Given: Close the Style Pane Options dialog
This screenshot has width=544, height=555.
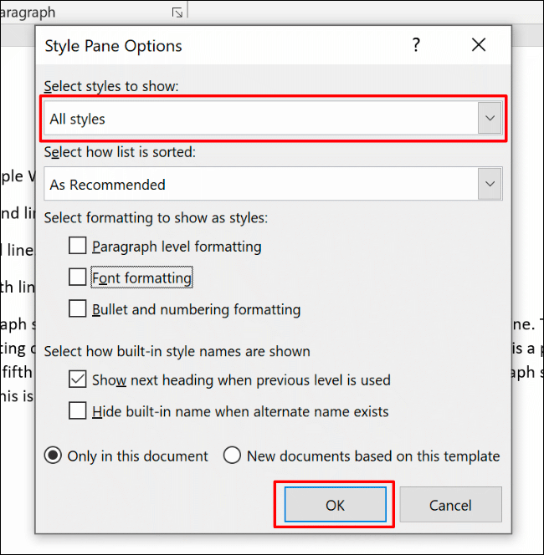Looking at the screenshot, I should pos(479,45).
